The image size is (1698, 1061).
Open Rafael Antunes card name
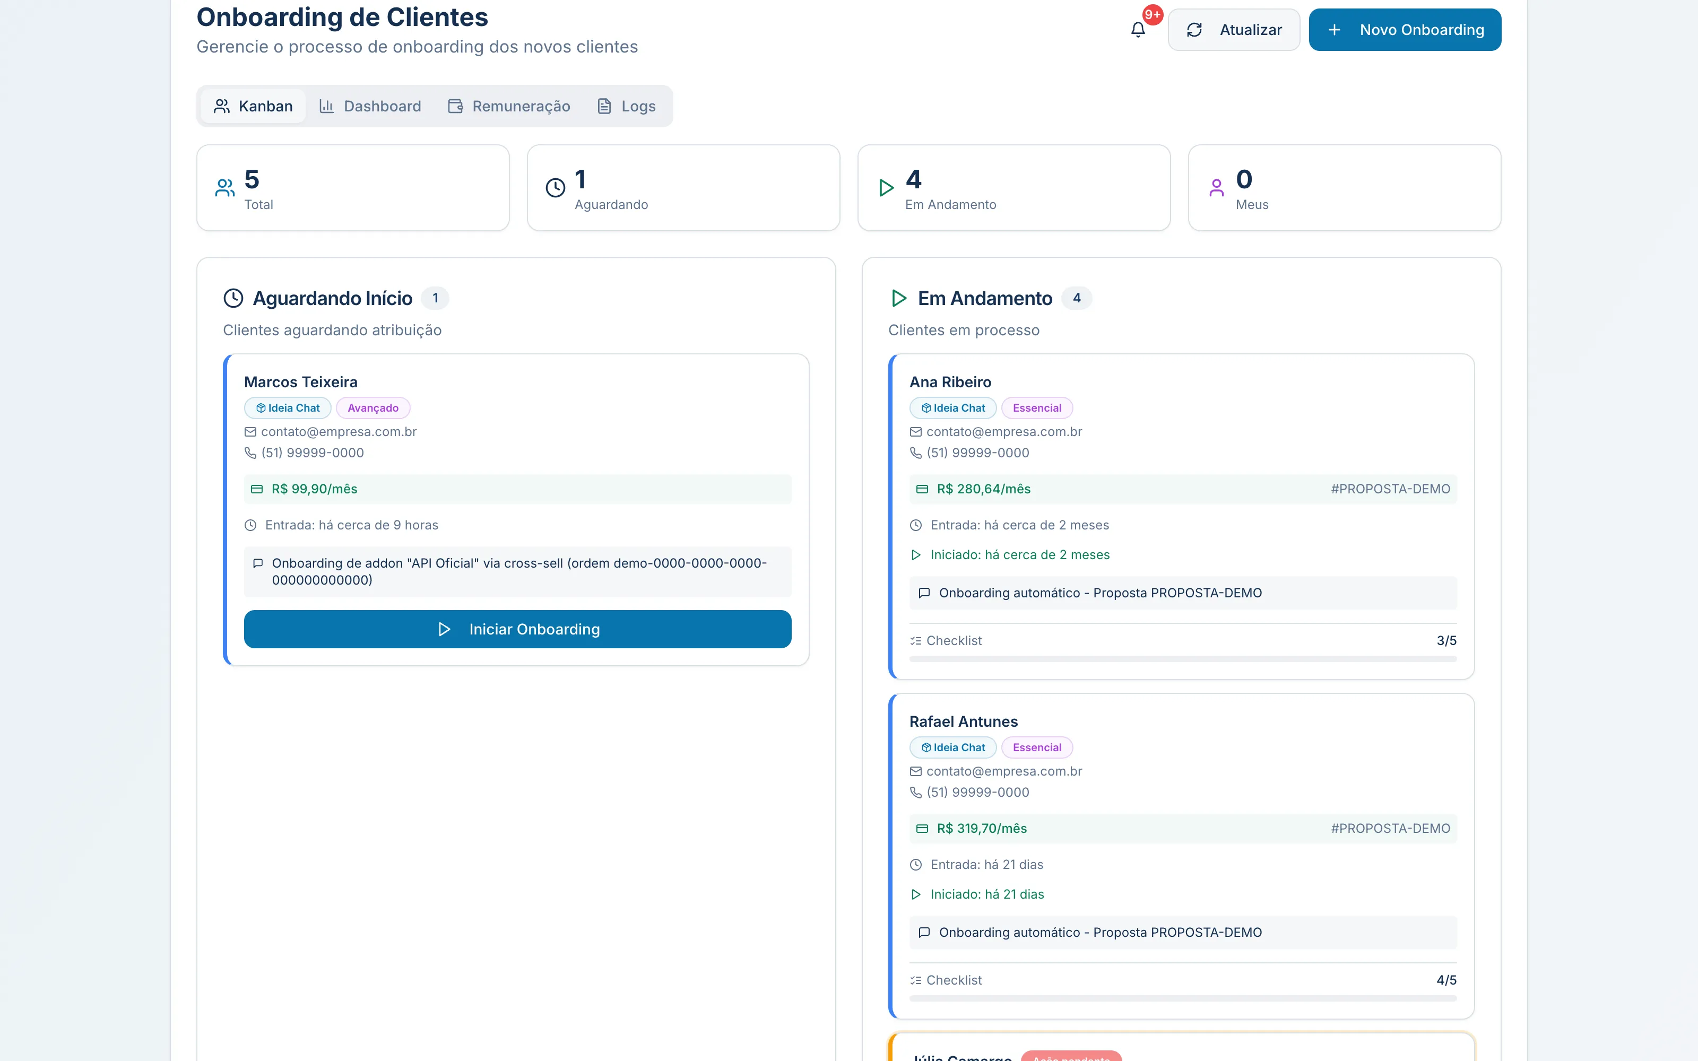(964, 721)
